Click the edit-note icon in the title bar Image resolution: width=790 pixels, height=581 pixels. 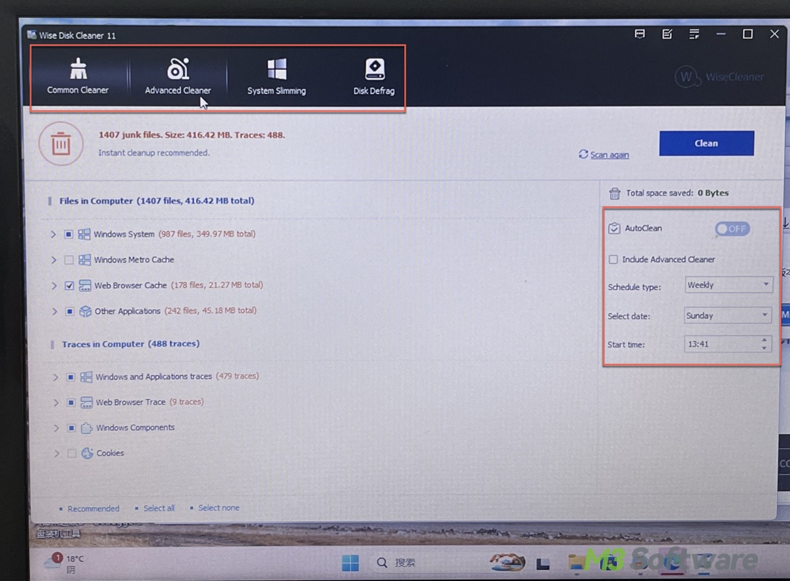point(667,34)
